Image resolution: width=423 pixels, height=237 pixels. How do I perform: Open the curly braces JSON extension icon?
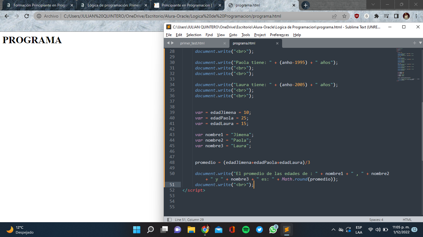pos(367,16)
